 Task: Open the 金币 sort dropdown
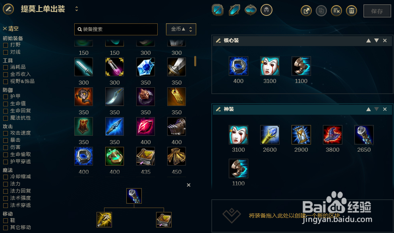click(x=181, y=29)
